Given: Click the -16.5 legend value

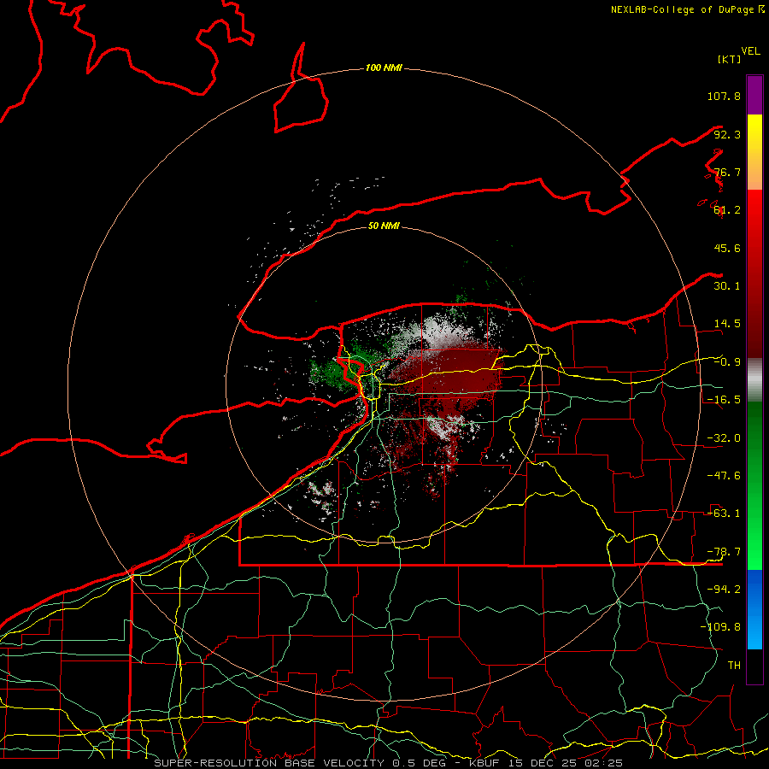Looking at the screenshot, I should [x=724, y=400].
